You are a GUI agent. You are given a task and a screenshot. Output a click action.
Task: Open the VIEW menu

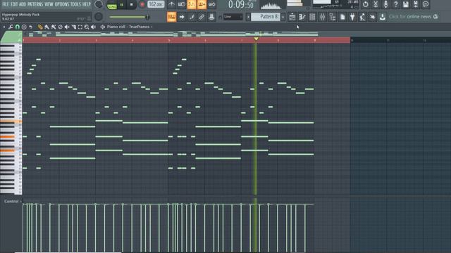click(49, 4)
